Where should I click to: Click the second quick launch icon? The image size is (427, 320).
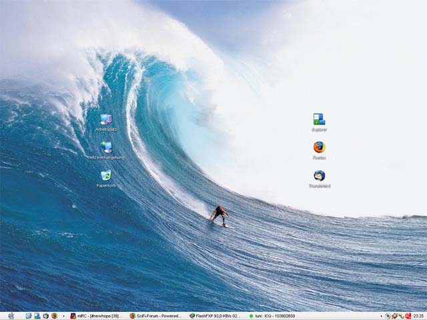37,316
